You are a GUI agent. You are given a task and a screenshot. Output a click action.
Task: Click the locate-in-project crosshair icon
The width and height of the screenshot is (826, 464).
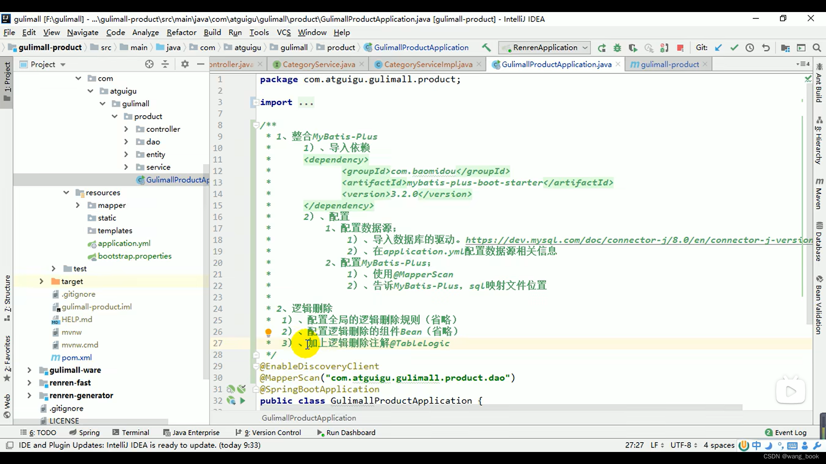149,64
